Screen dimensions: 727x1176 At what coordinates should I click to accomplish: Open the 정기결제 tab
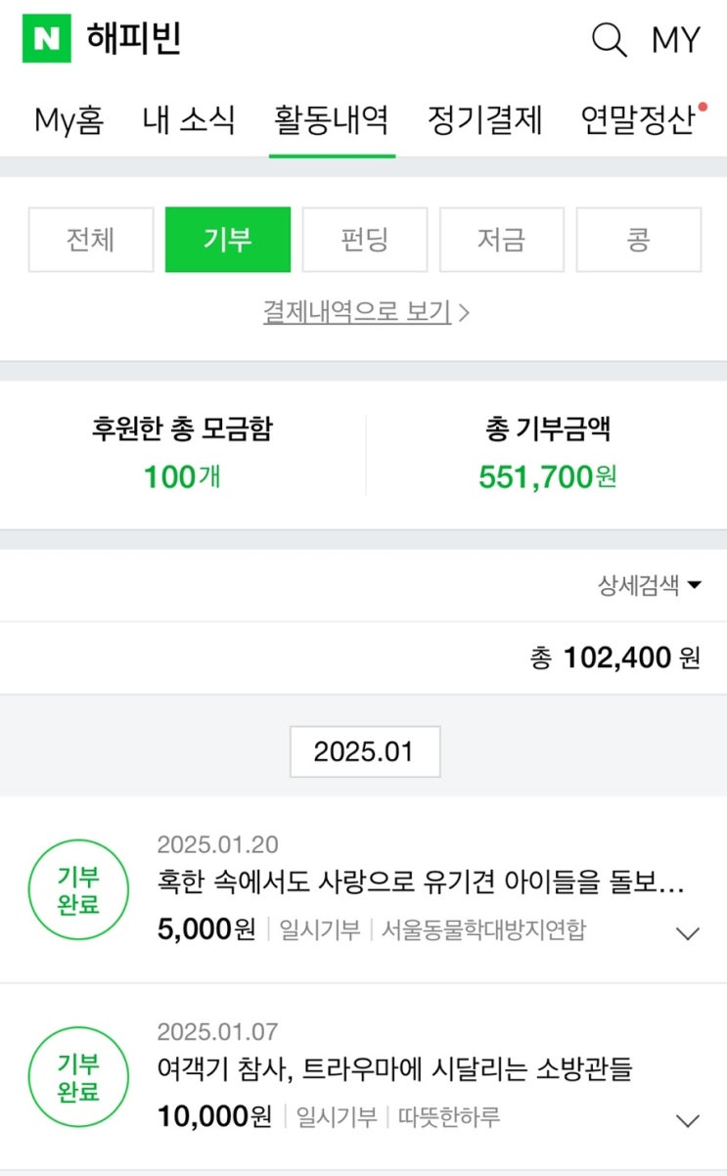coord(485,120)
